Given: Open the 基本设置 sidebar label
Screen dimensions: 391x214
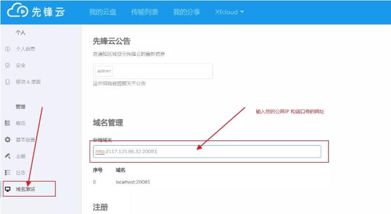Looking at the screenshot, I should click(25, 140).
